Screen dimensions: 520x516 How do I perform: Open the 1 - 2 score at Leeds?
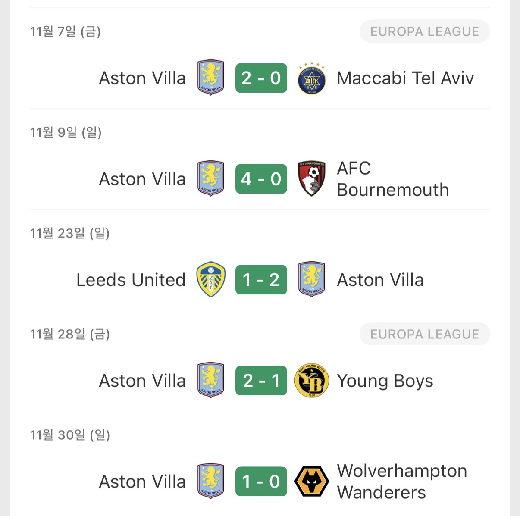261,279
